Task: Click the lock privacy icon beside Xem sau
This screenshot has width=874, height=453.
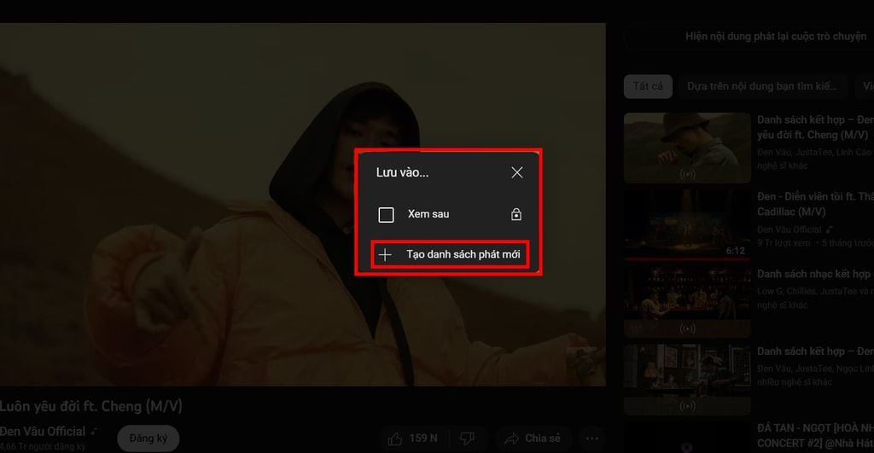Action: click(516, 214)
